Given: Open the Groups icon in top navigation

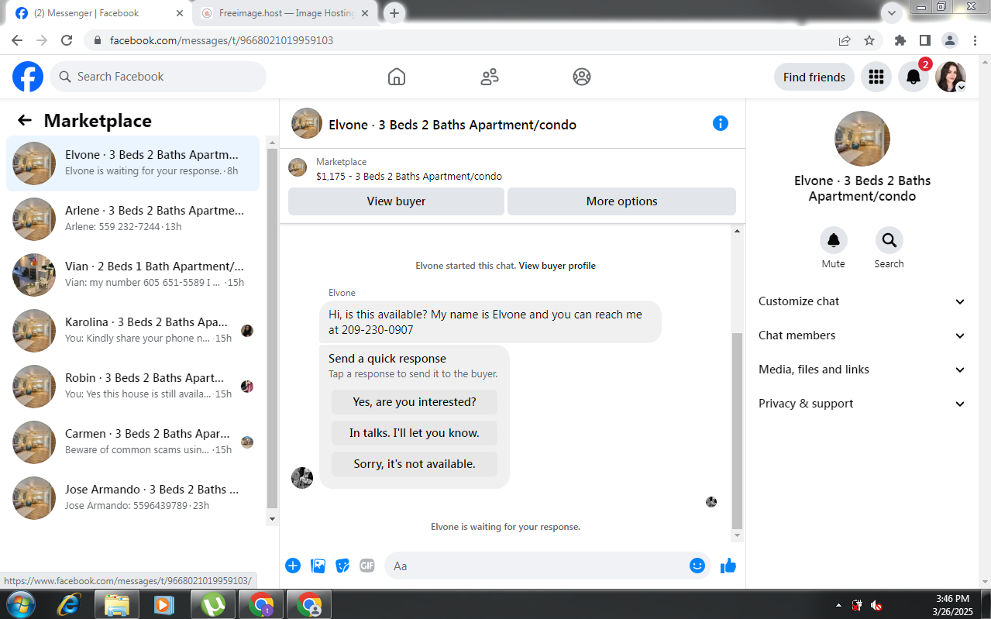Looking at the screenshot, I should click(582, 77).
